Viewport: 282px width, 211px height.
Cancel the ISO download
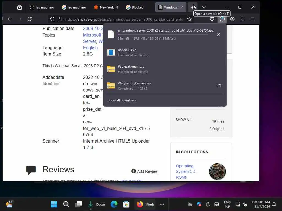pos(218,34)
